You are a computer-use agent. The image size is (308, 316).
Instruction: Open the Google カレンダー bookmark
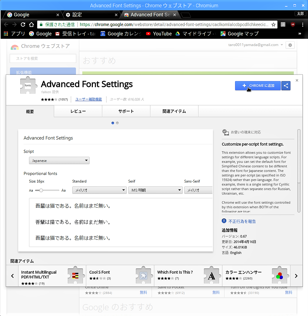pyautogui.click(x=121, y=34)
